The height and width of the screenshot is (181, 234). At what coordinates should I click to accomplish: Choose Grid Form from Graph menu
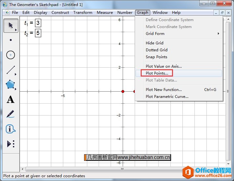tap(179, 34)
